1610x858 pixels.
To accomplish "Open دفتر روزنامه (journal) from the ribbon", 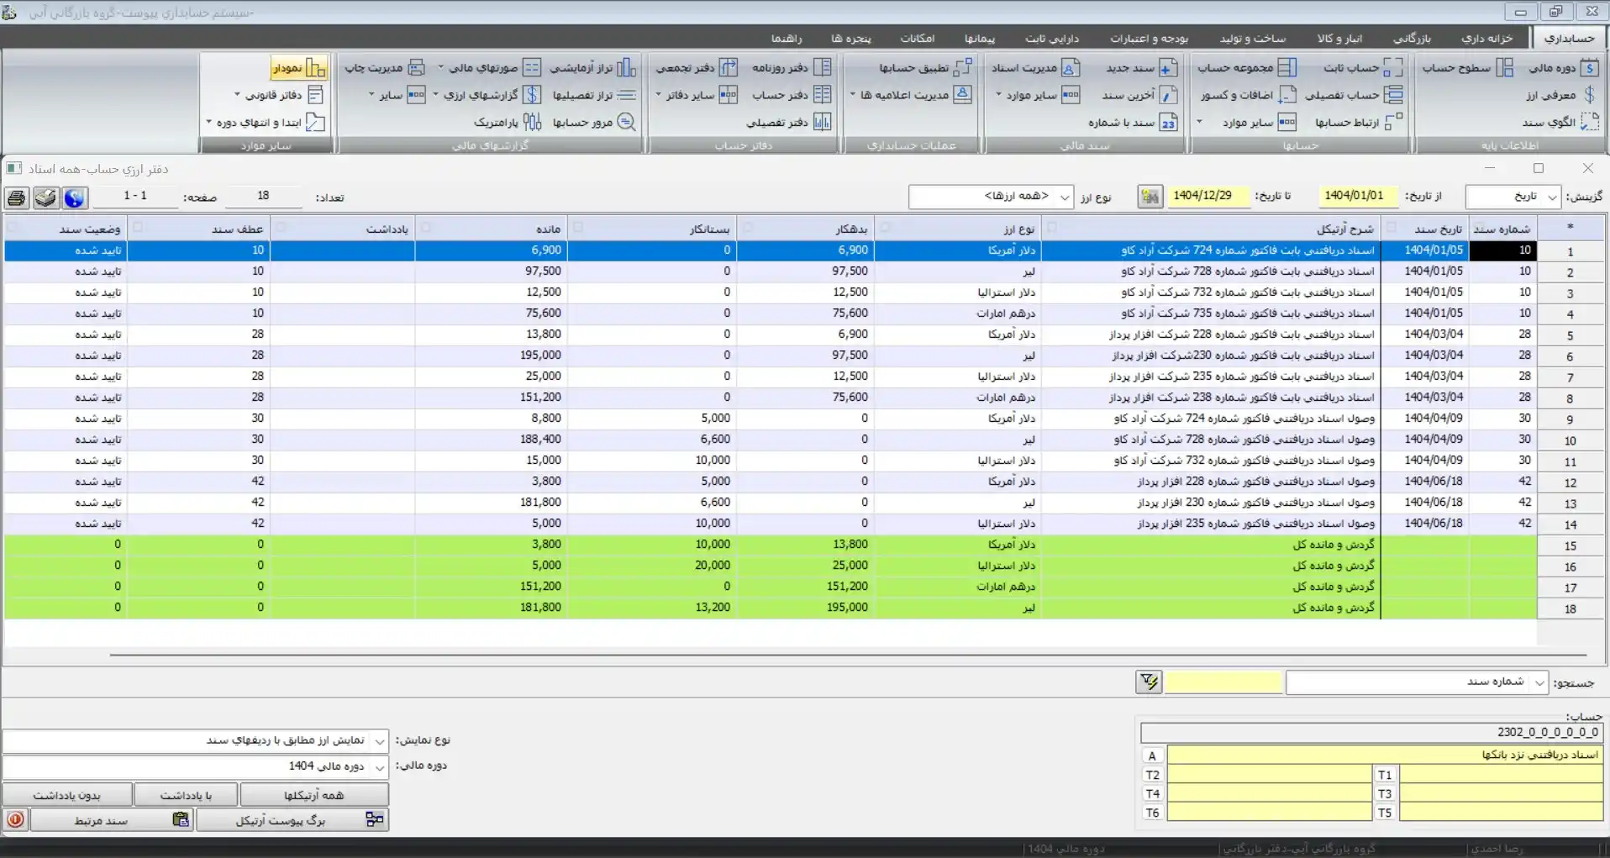I will 822,68.
